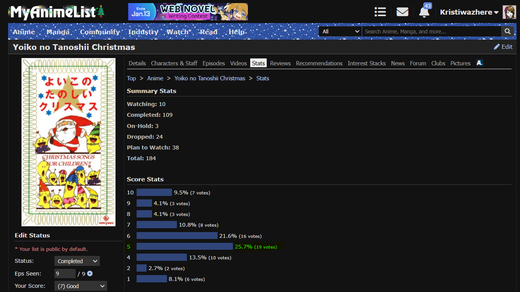The height and width of the screenshot is (292, 520).
Task: Open the Kristiwazhere account dropdown
Action: 469,12
